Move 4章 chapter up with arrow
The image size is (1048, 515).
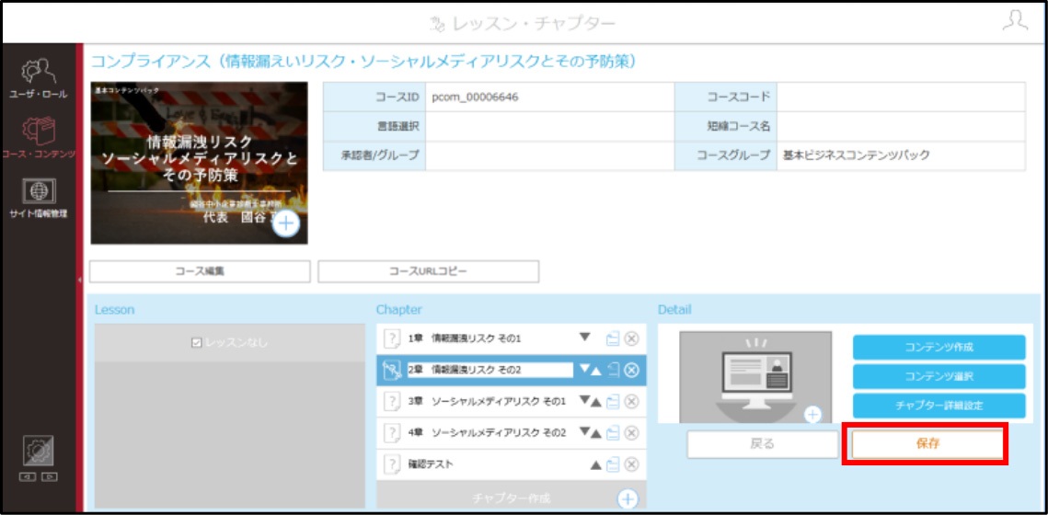(x=596, y=434)
